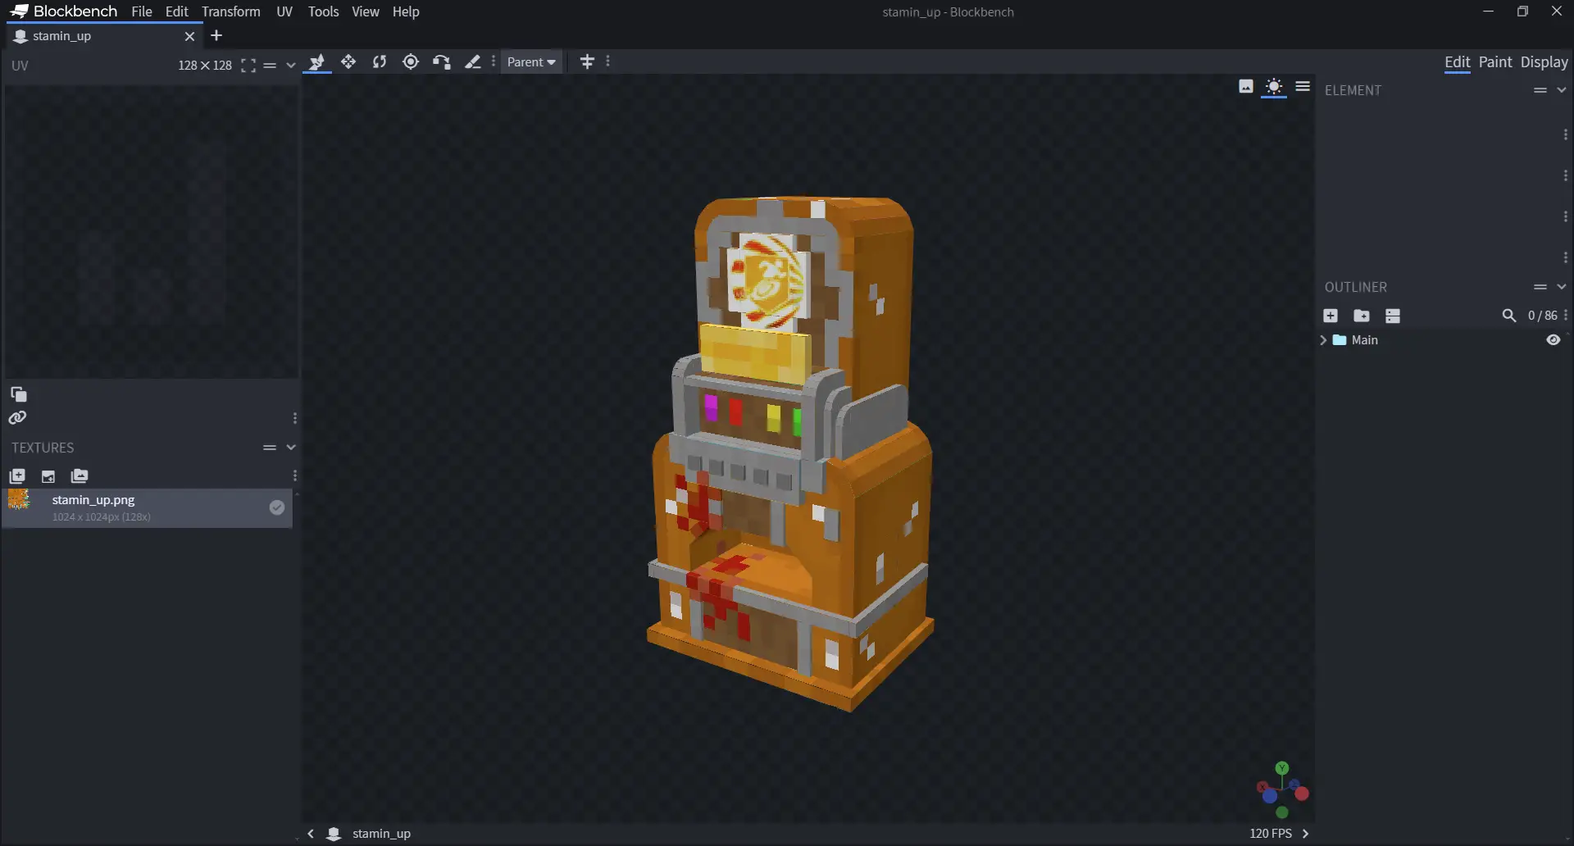The height and width of the screenshot is (846, 1574).
Task: Toggle the stamin_up.png texture checkmark
Action: point(277,507)
